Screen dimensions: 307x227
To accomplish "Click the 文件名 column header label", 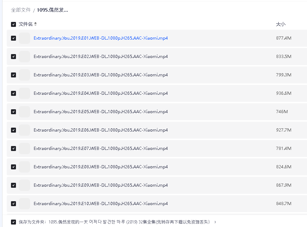I will (26, 24).
